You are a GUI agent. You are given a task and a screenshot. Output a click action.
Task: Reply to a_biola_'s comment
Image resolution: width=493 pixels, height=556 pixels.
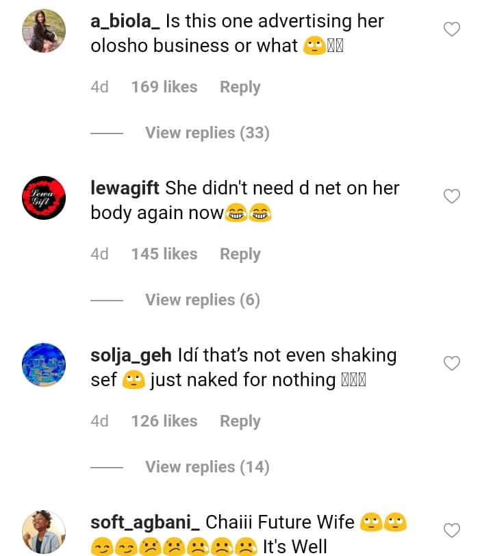240,87
